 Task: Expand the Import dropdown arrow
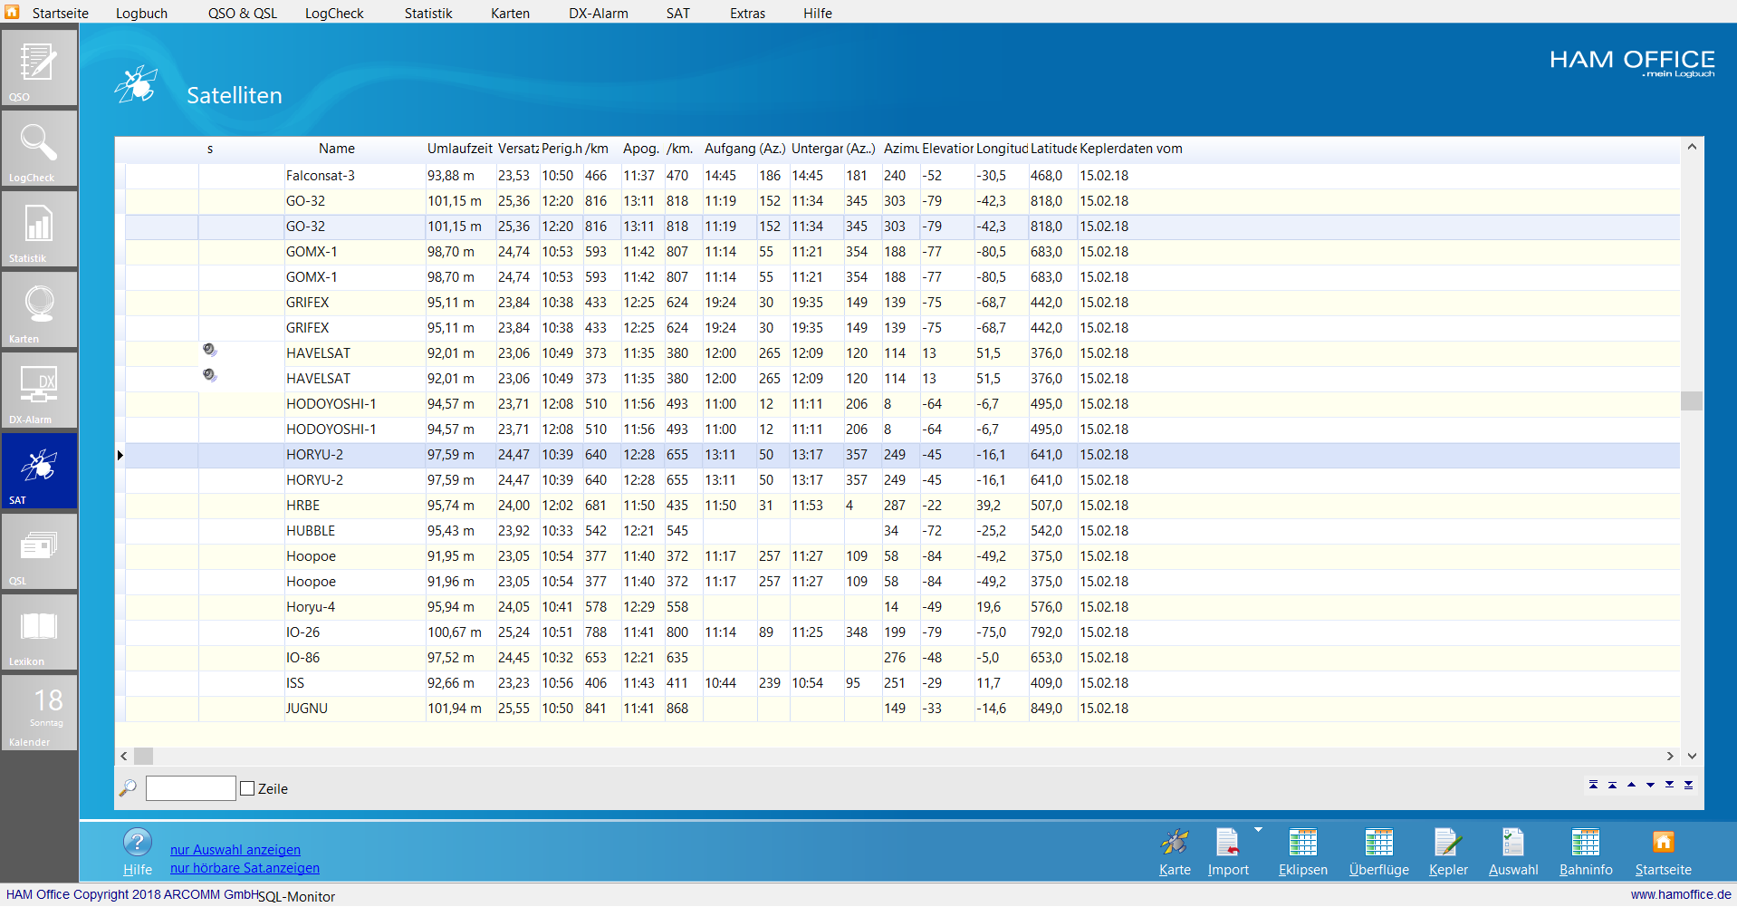pyautogui.click(x=1258, y=830)
